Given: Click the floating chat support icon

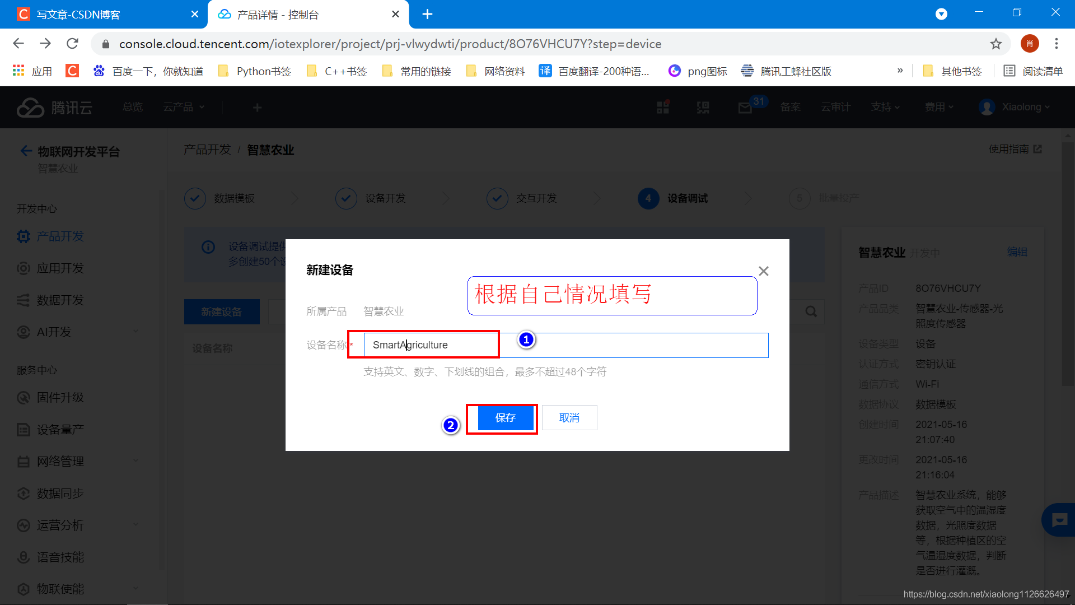Looking at the screenshot, I should (1059, 520).
